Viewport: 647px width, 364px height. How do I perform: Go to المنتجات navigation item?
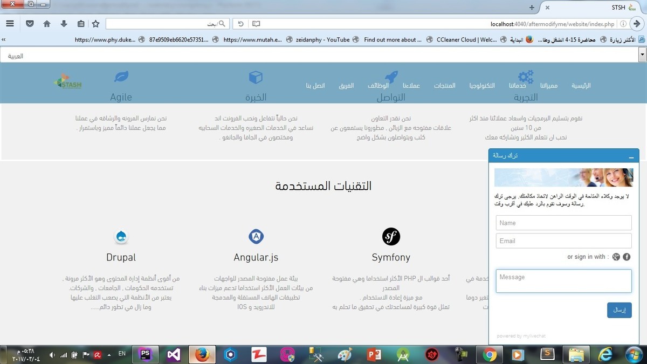pos(445,86)
